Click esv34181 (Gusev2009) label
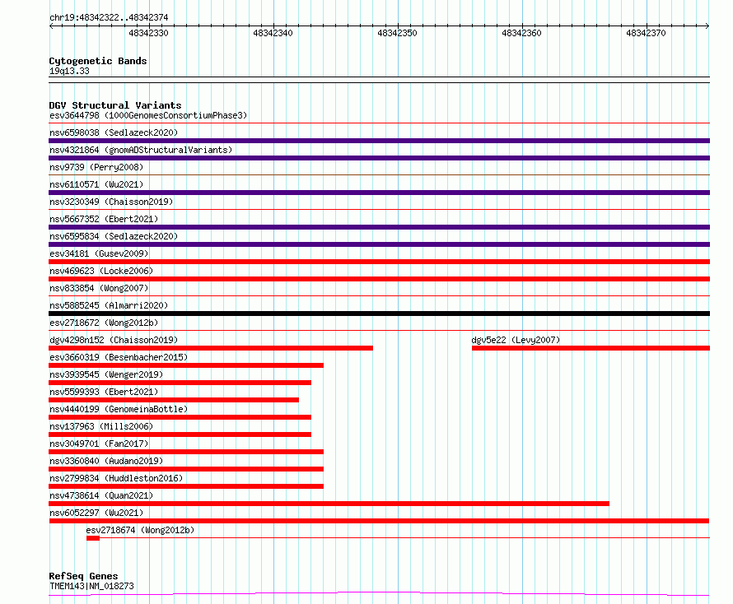 [99, 253]
